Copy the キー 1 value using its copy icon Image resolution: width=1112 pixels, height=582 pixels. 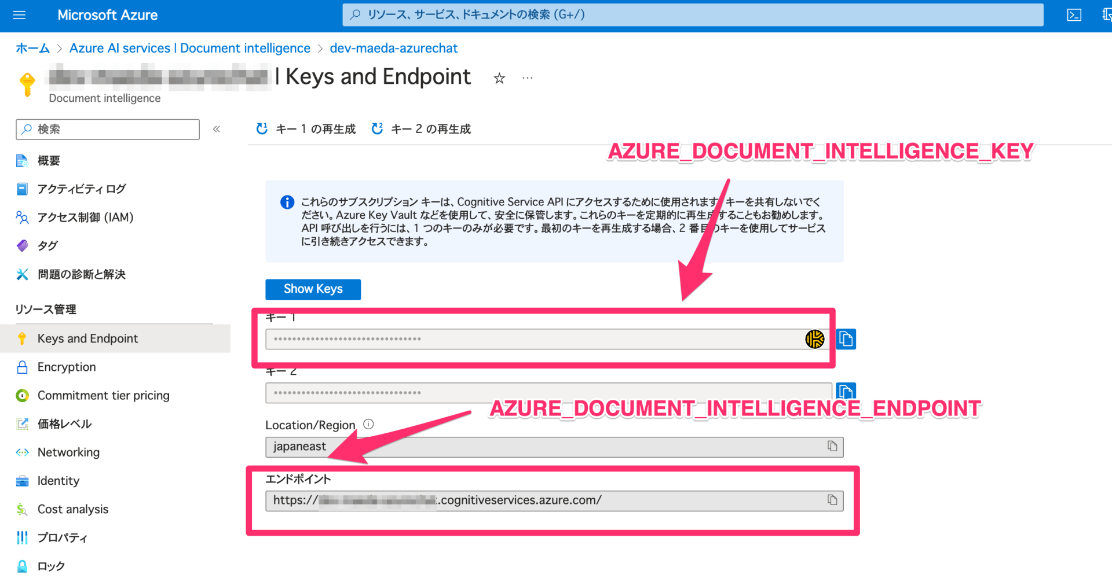846,339
